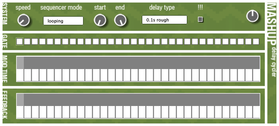
Task: Expand the delay type dropdown showing 0.1s rough
Action: click(165, 20)
